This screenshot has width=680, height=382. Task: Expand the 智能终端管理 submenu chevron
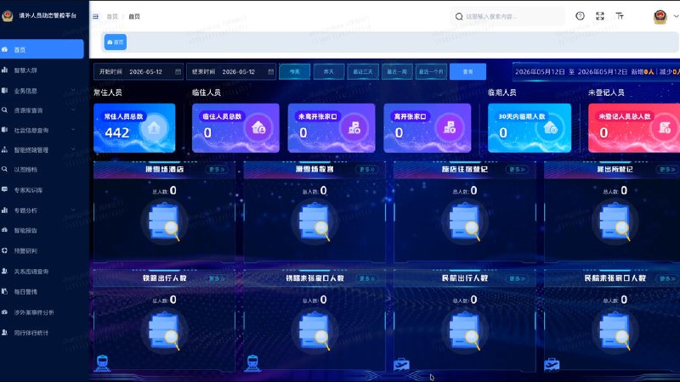(73, 150)
